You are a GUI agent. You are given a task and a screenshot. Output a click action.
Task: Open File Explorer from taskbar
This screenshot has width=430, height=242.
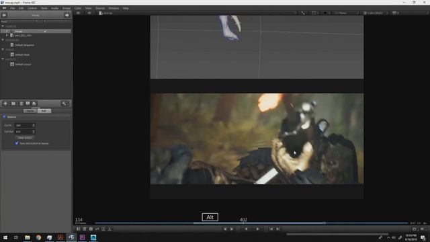(x=28, y=237)
